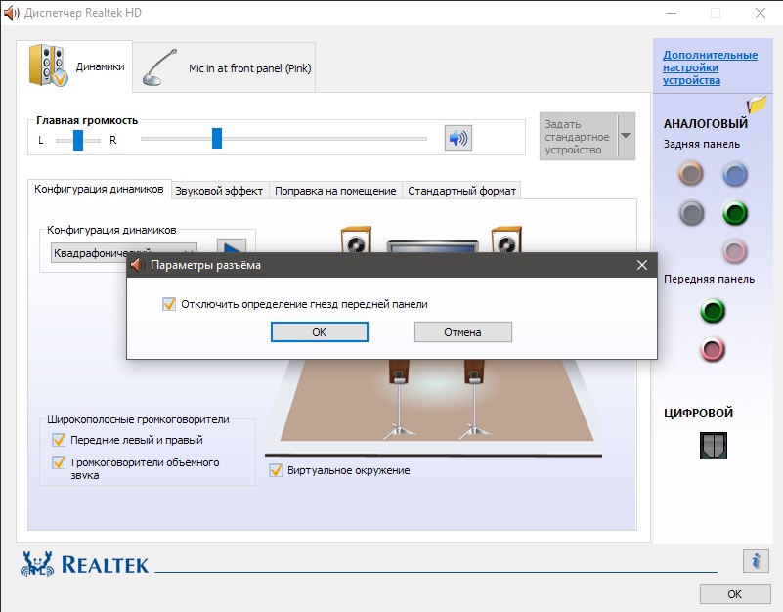This screenshot has height=612, width=783.
Task: Click the Отмена button
Action: point(463,332)
